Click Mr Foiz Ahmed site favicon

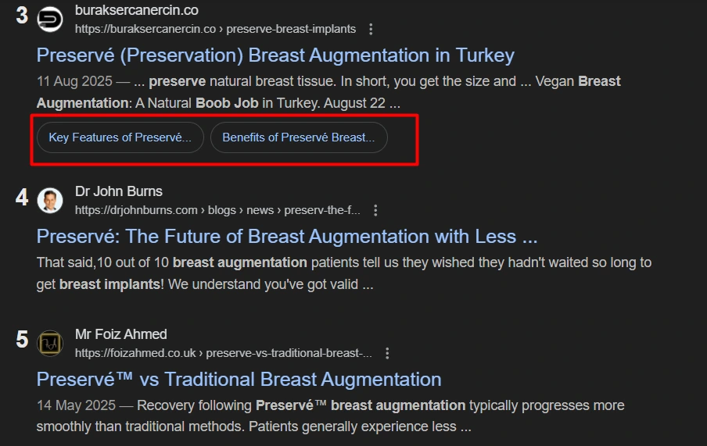click(x=50, y=344)
